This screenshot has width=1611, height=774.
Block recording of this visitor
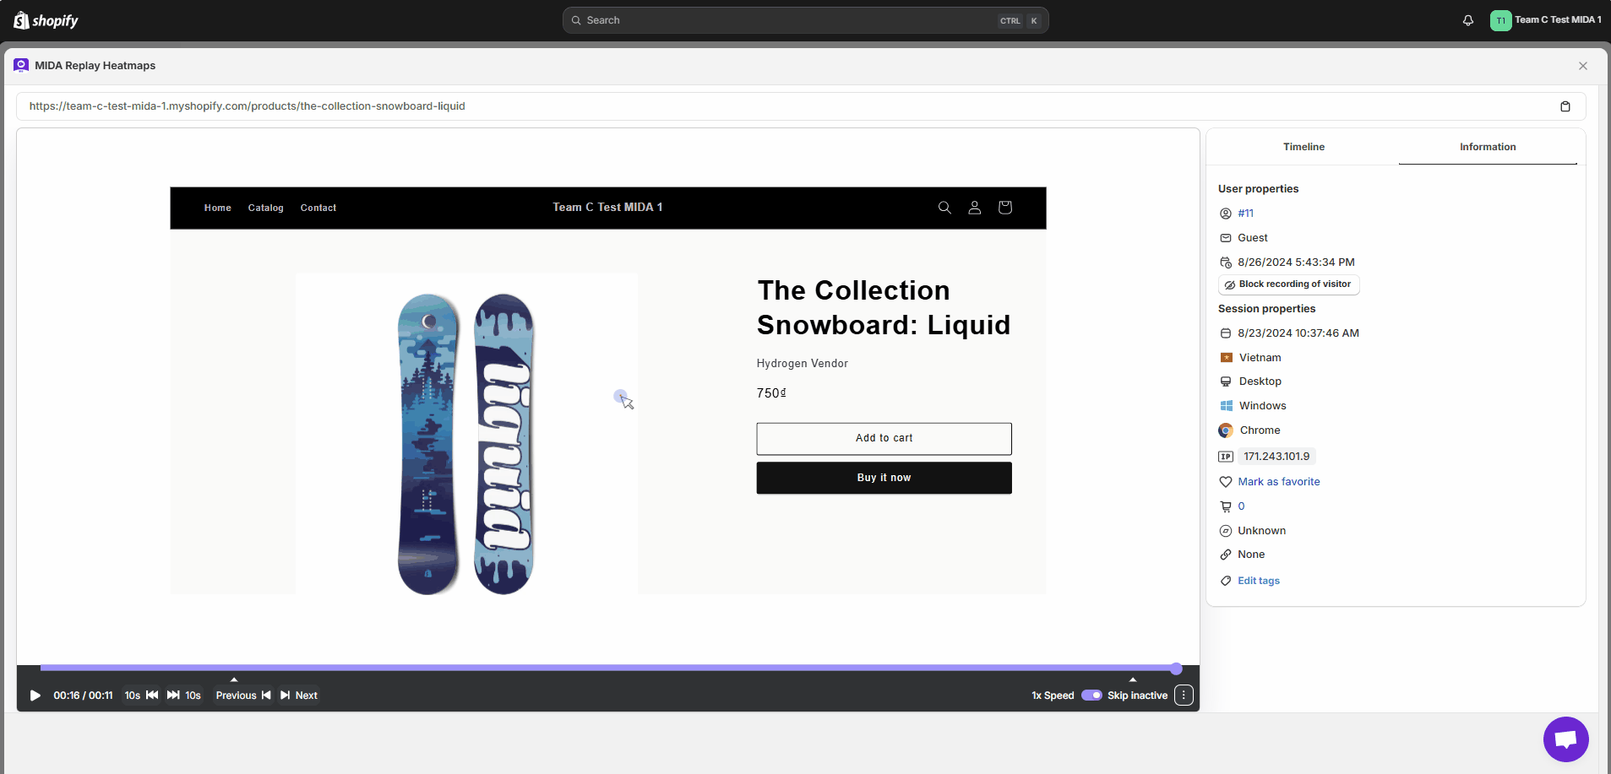[x=1288, y=284]
